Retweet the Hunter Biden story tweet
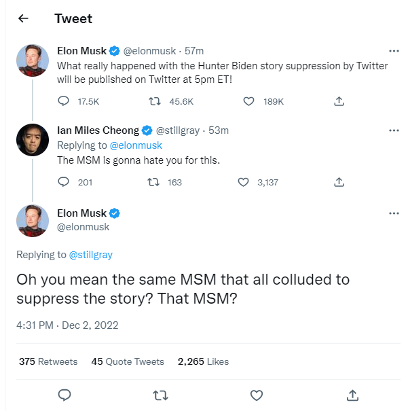 point(154,101)
